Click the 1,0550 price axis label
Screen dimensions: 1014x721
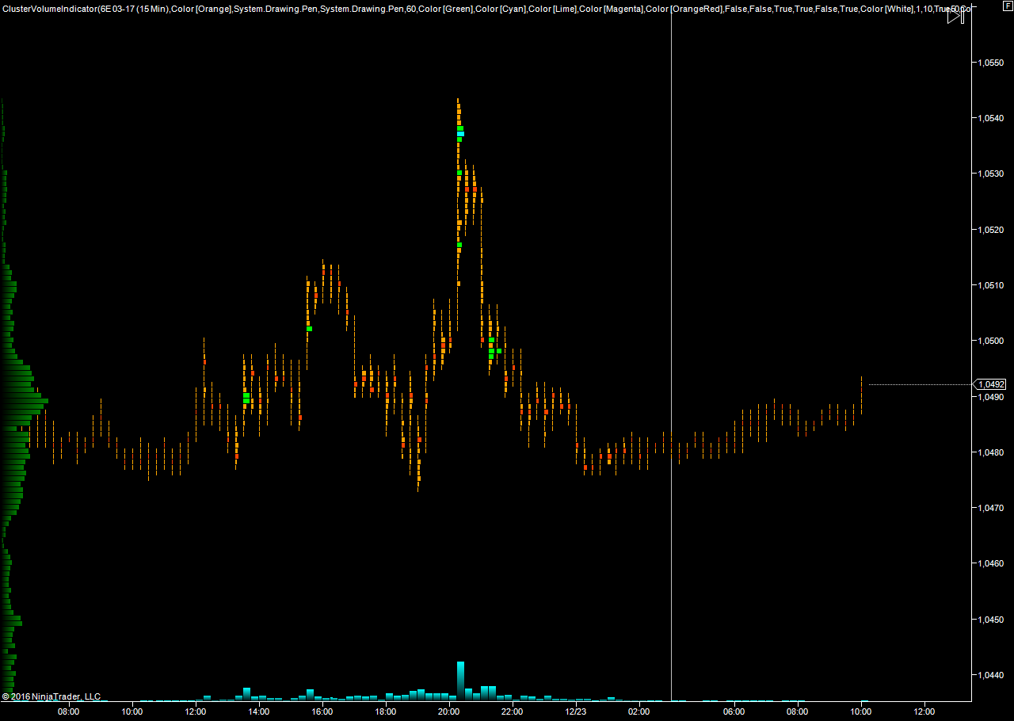[x=991, y=63]
